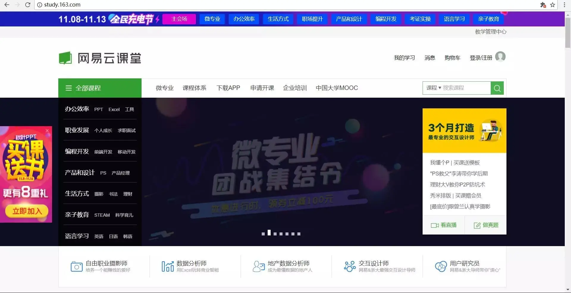Open the [最底价]跟曾兰认真学摄影 link
Screen dimensions: 571x293
(460, 207)
